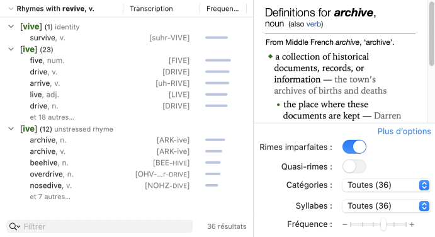Enable the Quasi-rimes switch

point(354,166)
